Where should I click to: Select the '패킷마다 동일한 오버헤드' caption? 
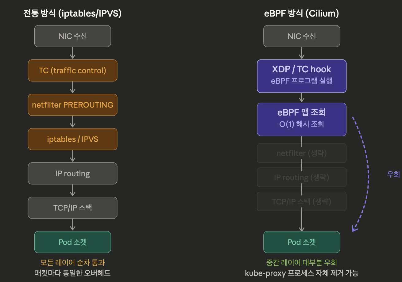pyautogui.click(x=73, y=273)
